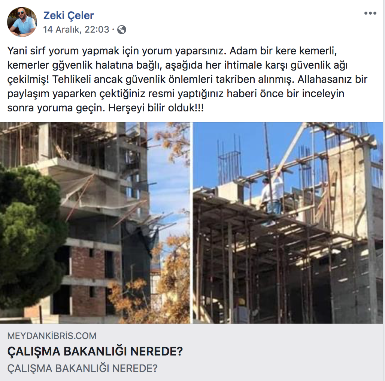Click the grey link preview footer area

pyautogui.click(x=191, y=352)
